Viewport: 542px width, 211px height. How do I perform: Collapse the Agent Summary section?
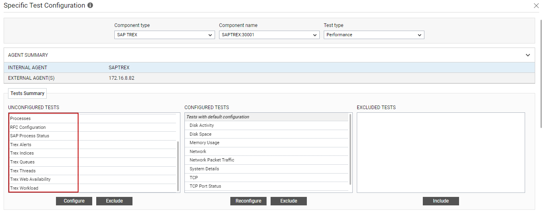(x=528, y=55)
